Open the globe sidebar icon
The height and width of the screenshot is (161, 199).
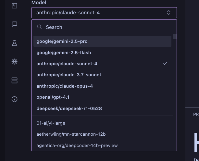(x=14, y=62)
